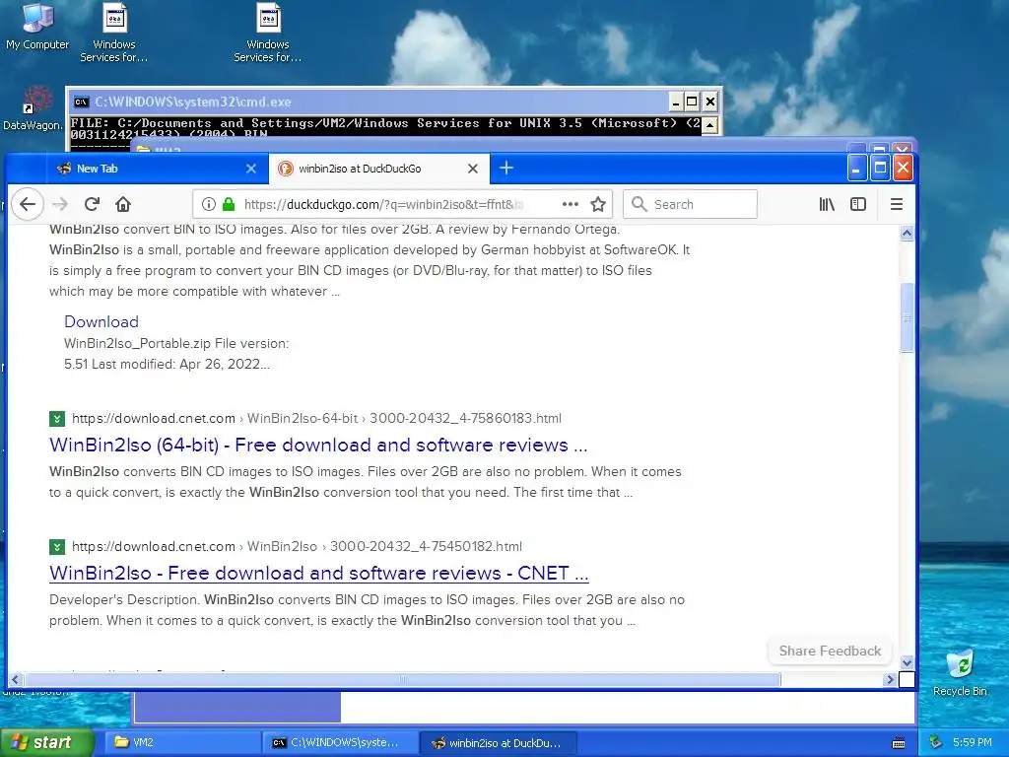Close the winbin2iso DuckDuckGo tab
Screen dimensions: 1009x757
(x=472, y=169)
